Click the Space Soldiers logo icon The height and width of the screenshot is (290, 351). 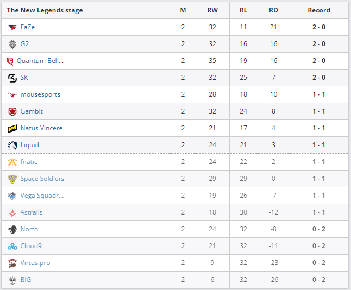pos(12,179)
